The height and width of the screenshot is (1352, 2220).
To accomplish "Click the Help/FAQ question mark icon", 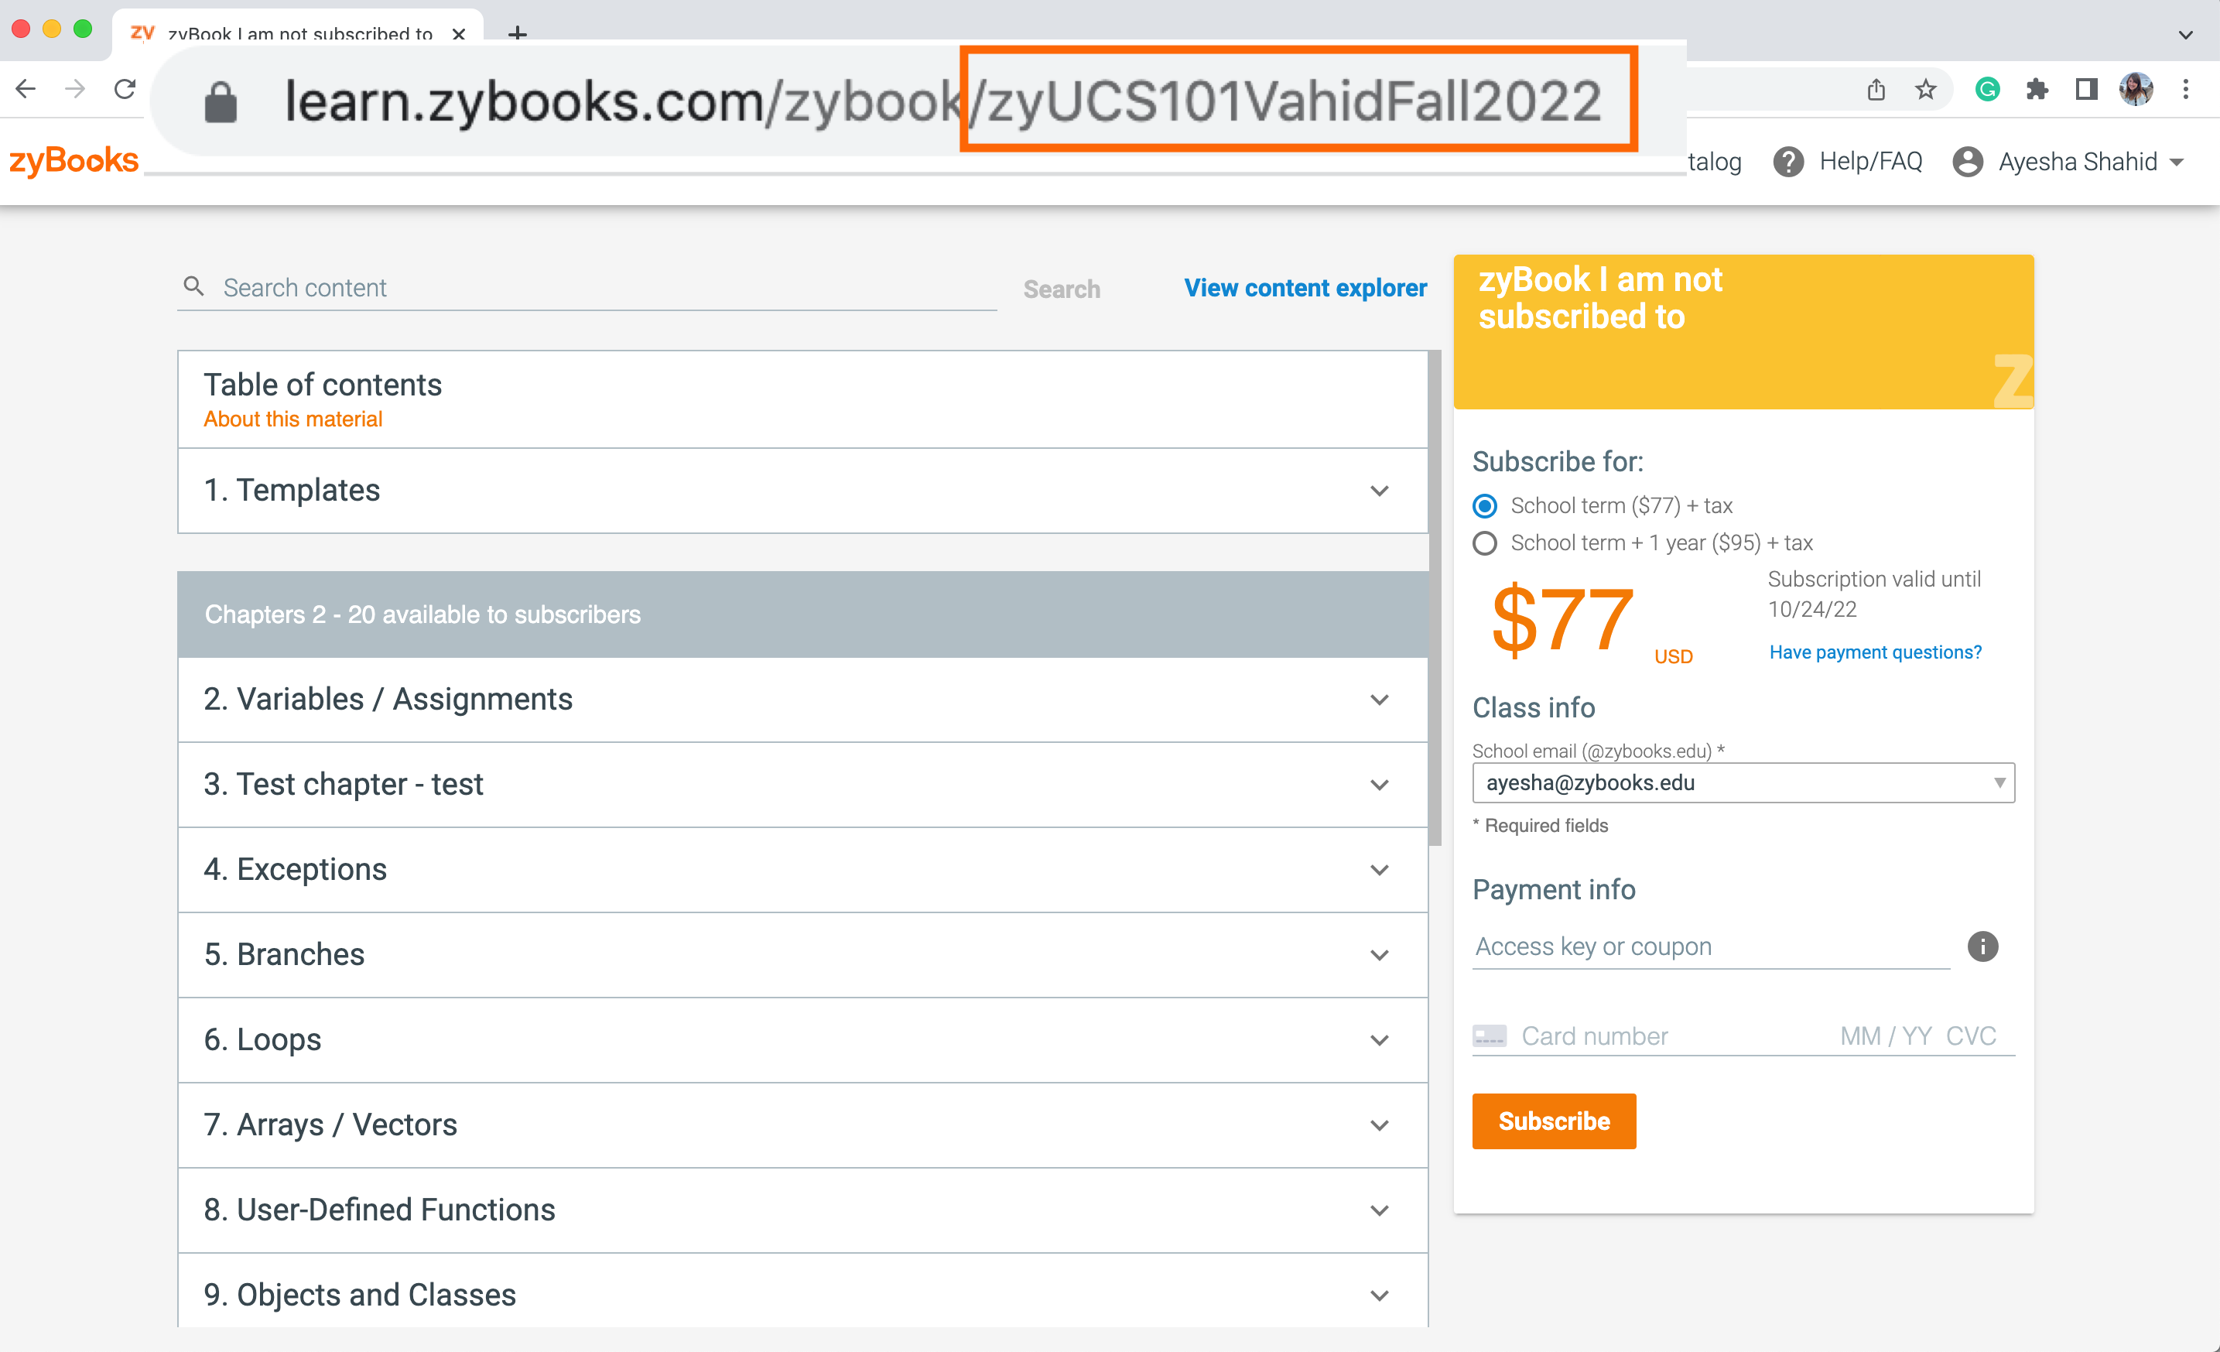I will pyautogui.click(x=1787, y=163).
